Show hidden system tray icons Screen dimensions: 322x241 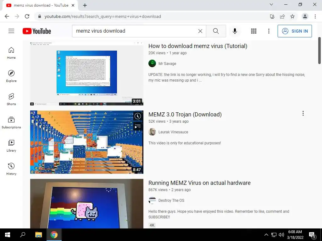pos(266,235)
